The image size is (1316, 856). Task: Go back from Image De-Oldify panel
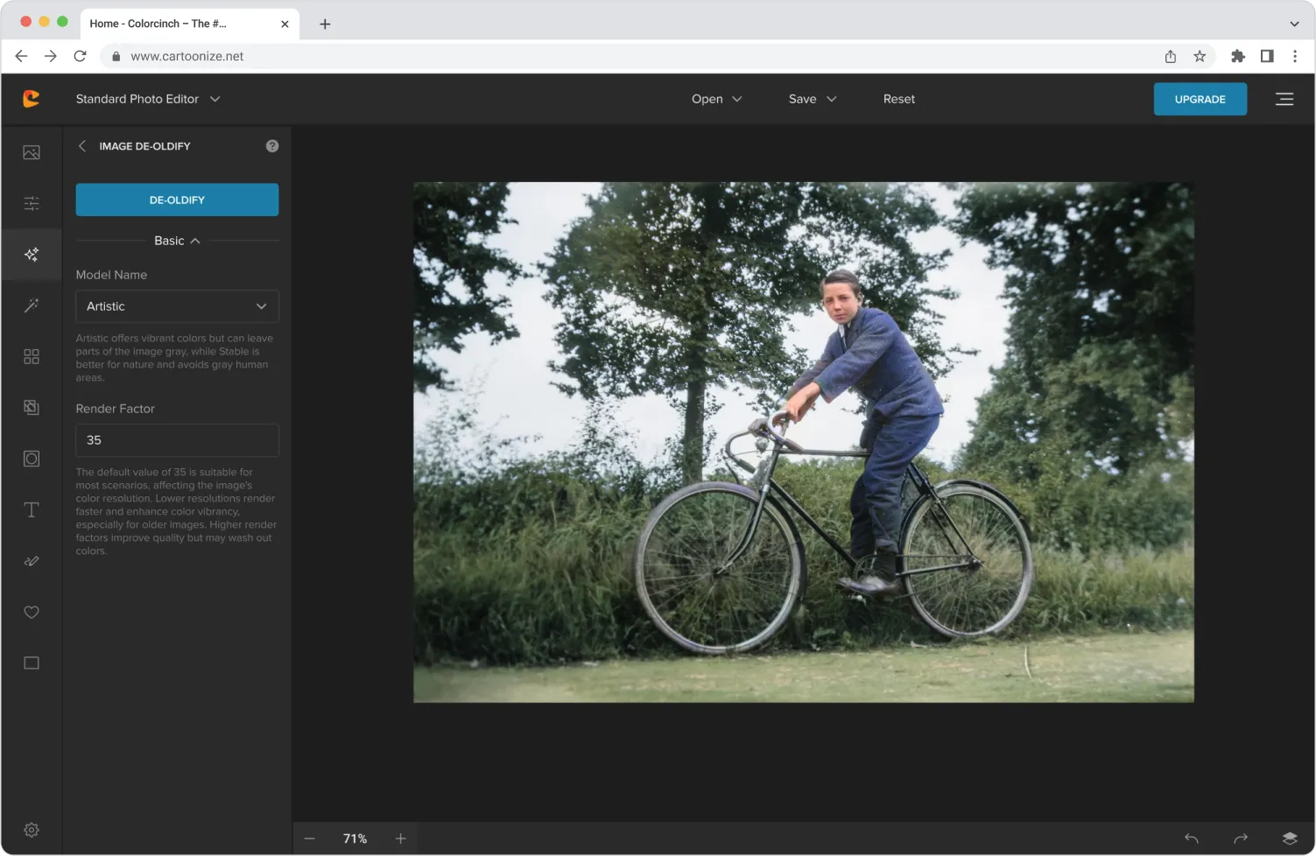point(82,146)
